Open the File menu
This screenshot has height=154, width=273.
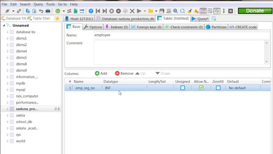(4, 4)
